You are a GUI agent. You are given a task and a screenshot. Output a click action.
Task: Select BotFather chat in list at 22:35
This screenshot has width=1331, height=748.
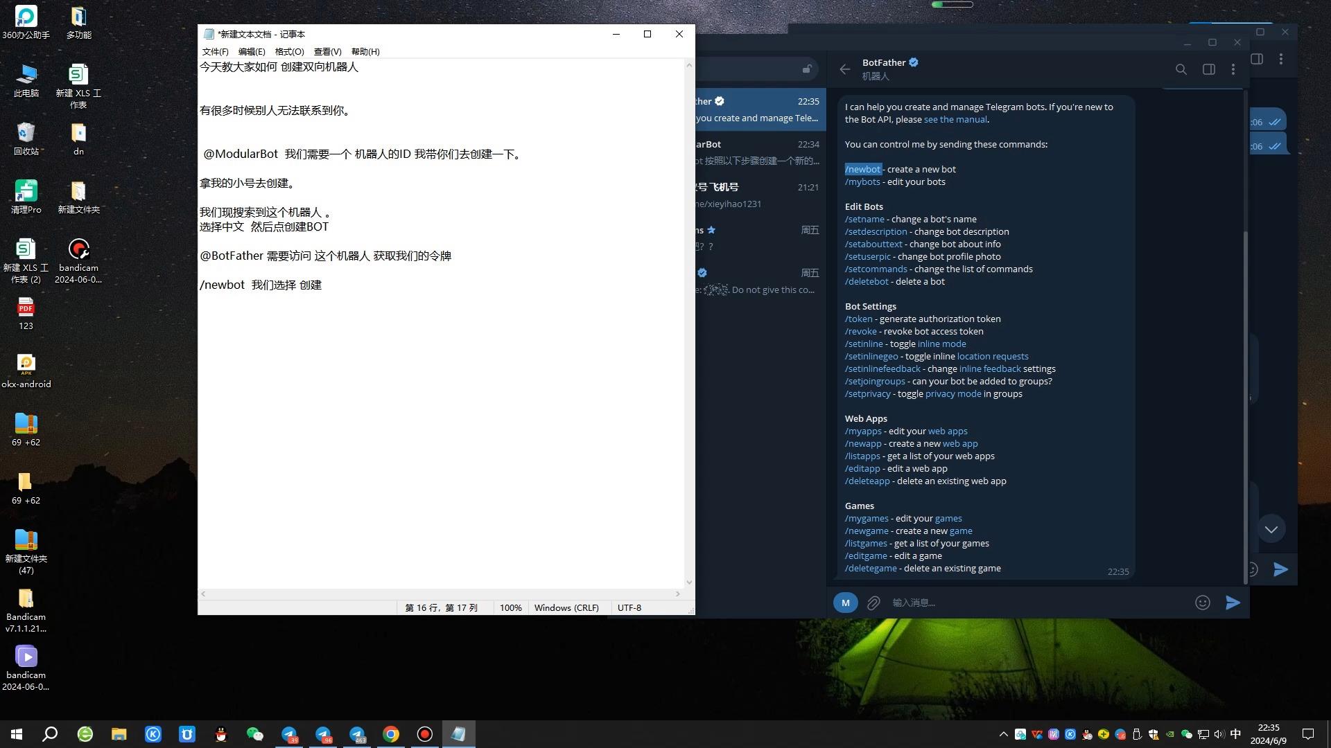[x=760, y=109]
